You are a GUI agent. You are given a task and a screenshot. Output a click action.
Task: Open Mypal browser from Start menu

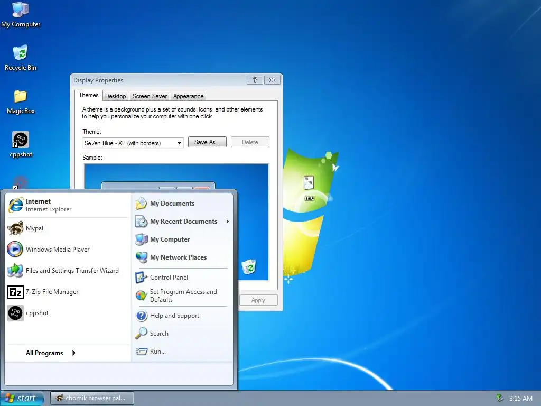tap(68, 228)
